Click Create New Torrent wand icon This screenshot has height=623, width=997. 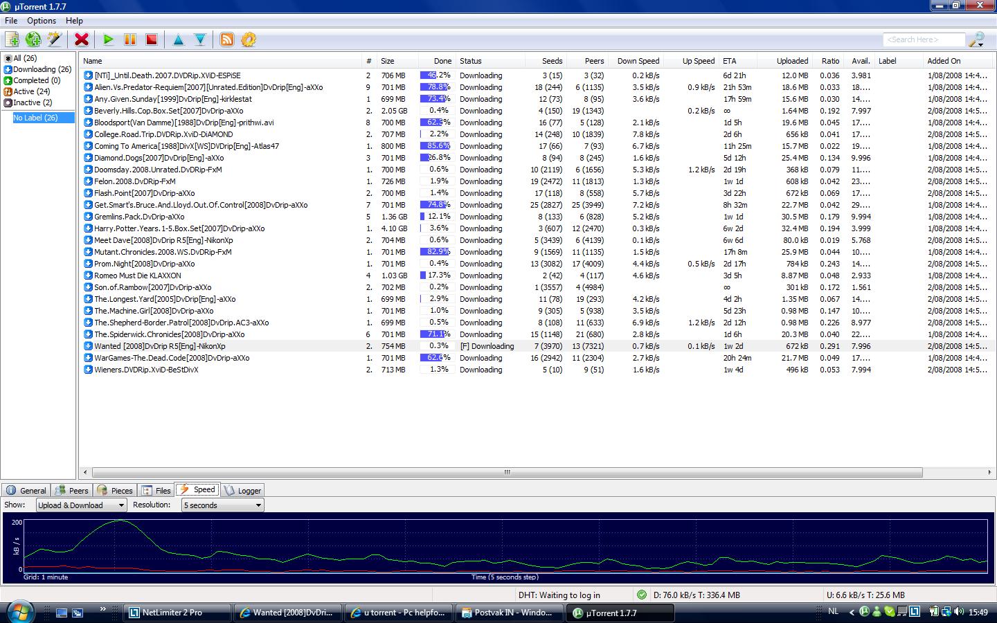click(54, 39)
